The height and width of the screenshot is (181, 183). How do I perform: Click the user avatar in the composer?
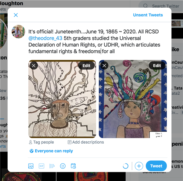pos(18,32)
